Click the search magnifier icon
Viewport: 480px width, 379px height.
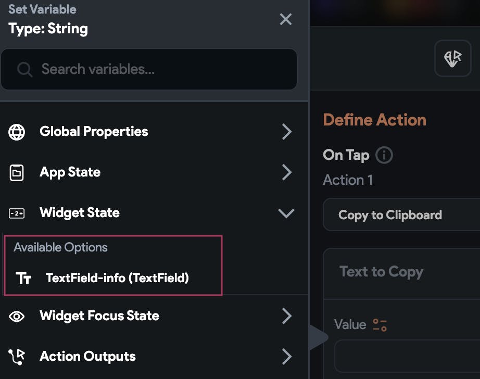pyautogui.click(x=24, y=69)
